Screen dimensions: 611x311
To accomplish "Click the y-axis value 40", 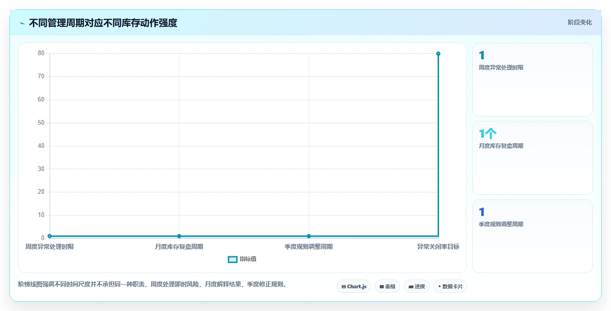I will tap(41, 146).
